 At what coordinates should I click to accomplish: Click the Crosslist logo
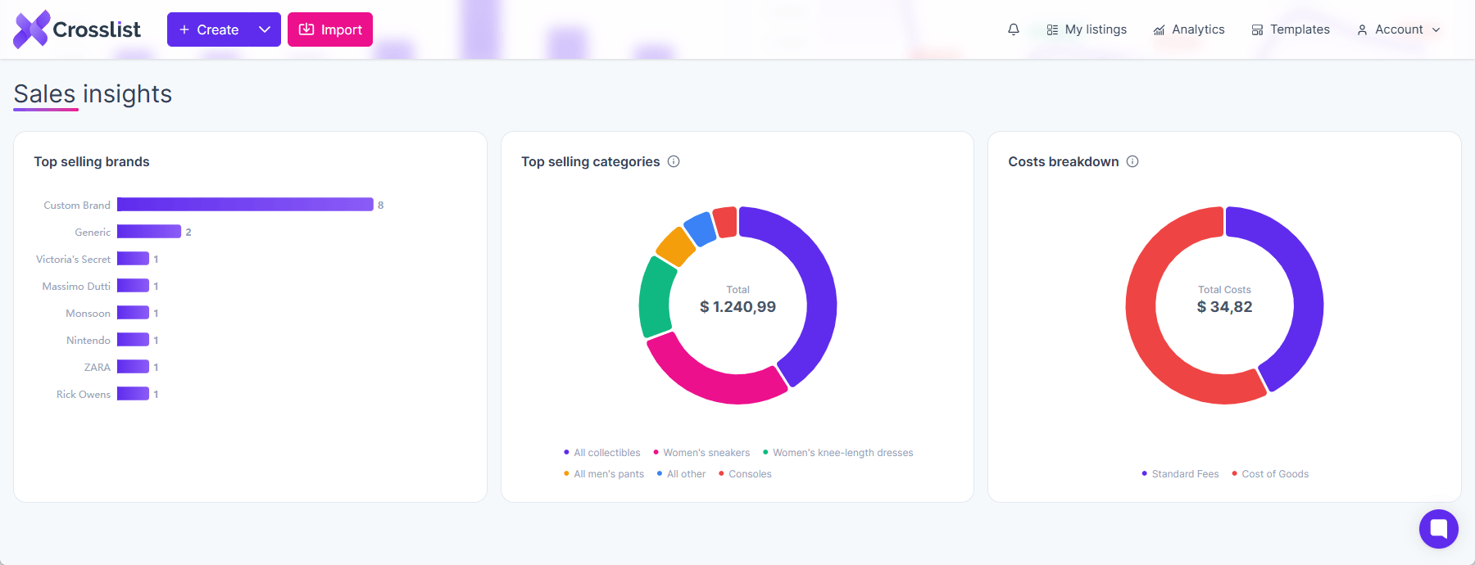77,29
